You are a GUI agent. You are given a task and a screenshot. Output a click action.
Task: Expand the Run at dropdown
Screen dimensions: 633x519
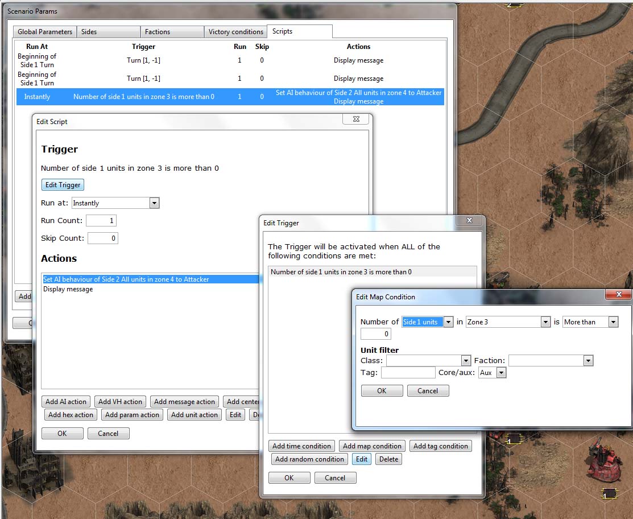[x=154, y=203]
